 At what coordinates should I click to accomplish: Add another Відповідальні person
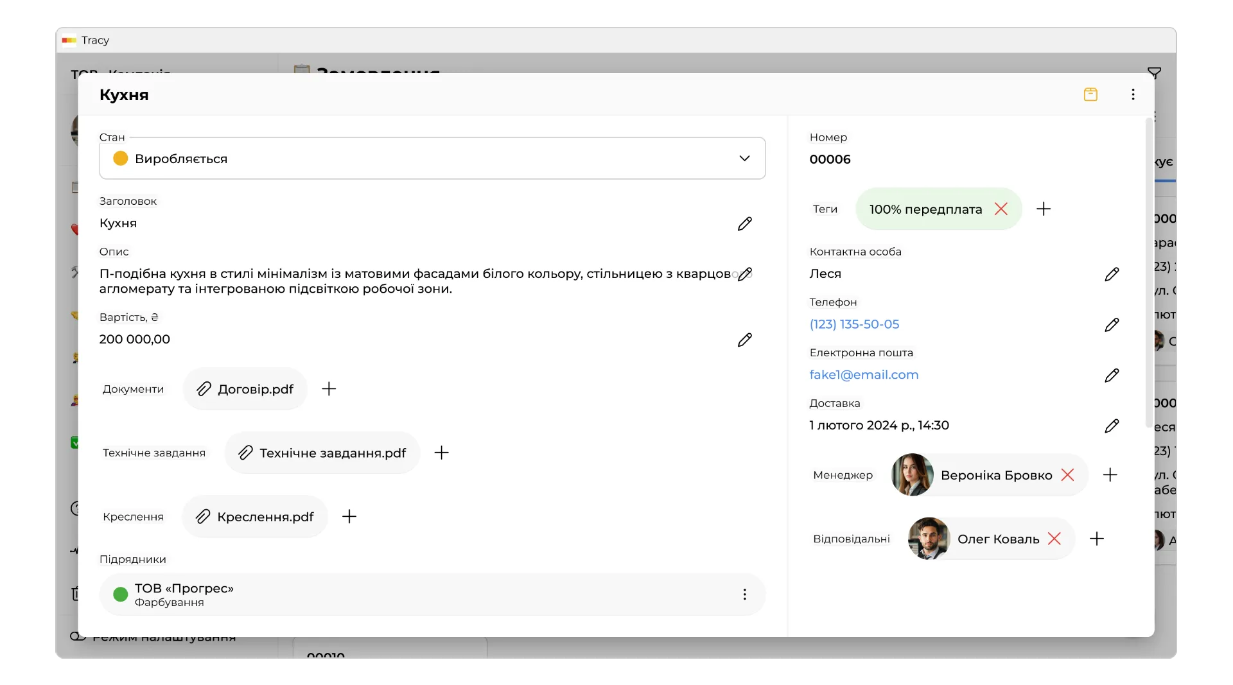pyautogui.click(x=1097, y=539)
